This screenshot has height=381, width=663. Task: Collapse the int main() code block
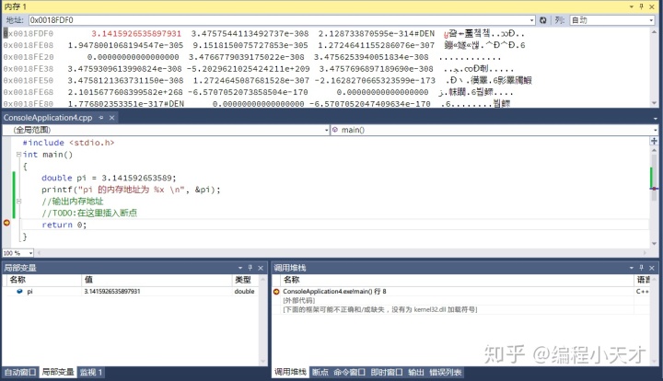(18, 155)
